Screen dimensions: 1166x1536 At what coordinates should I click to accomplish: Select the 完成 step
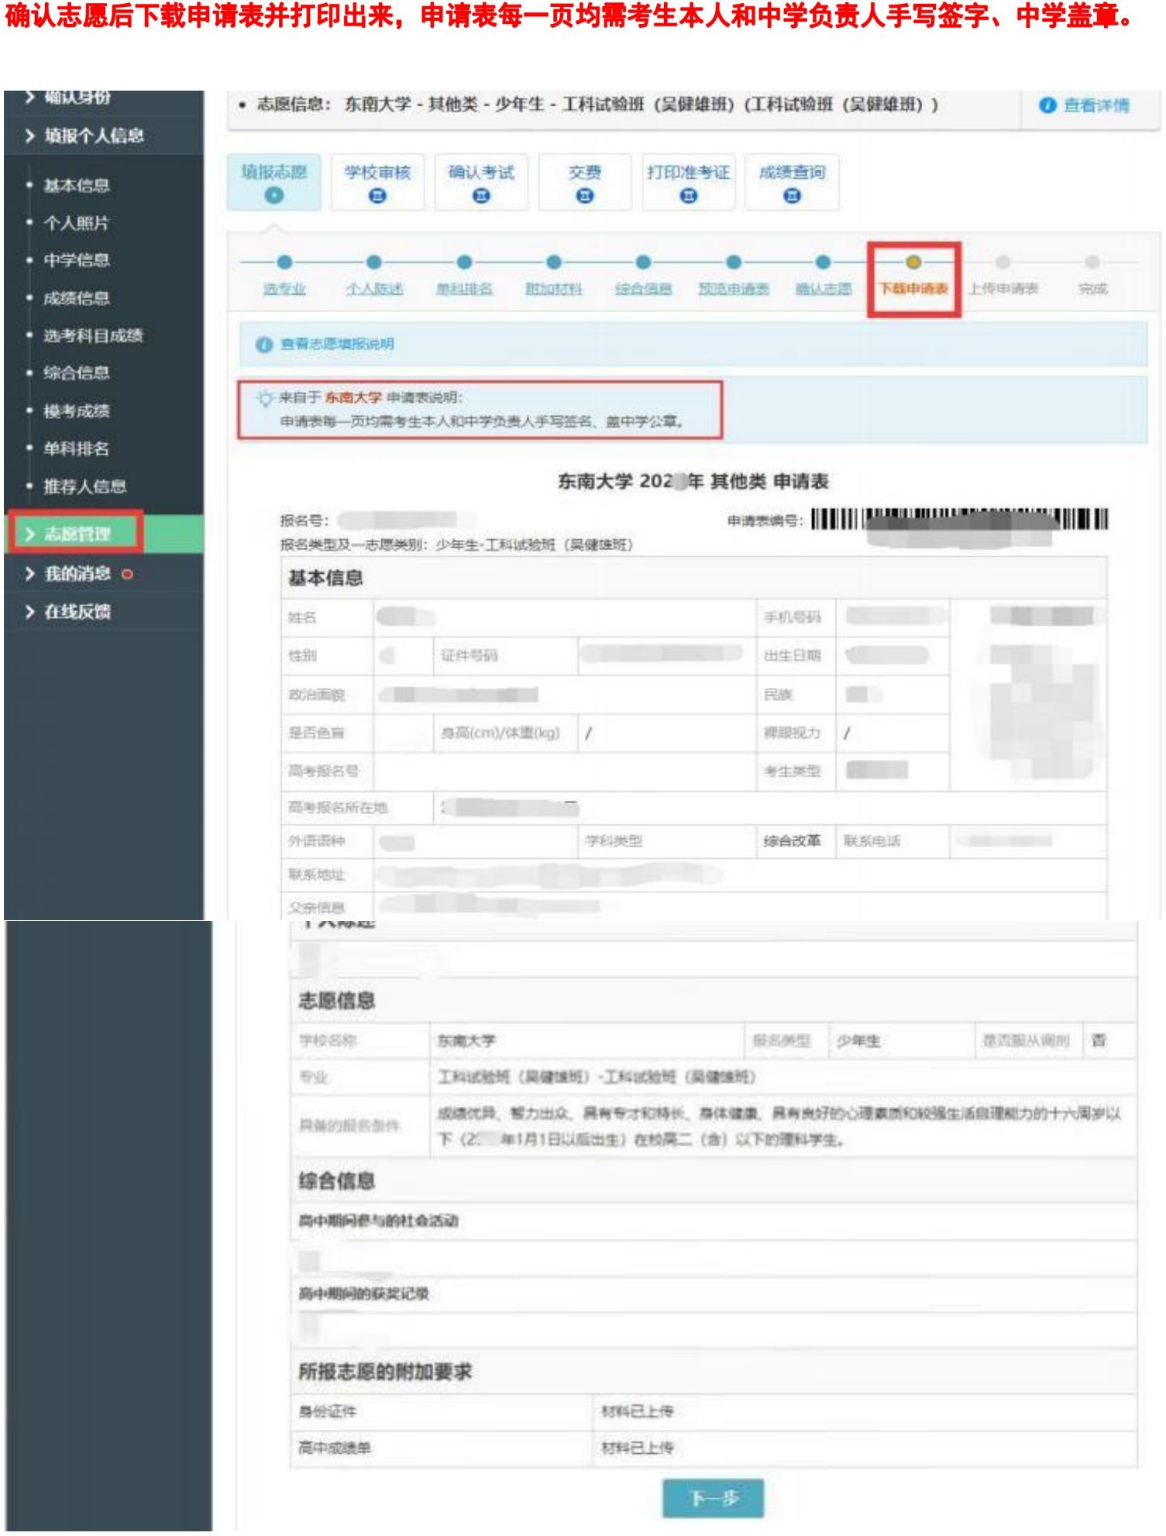1092,290
